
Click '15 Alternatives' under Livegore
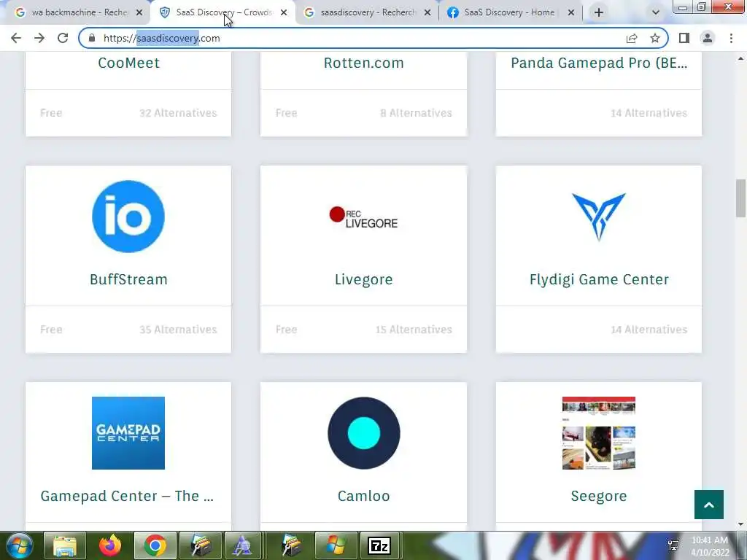[414, 330]
